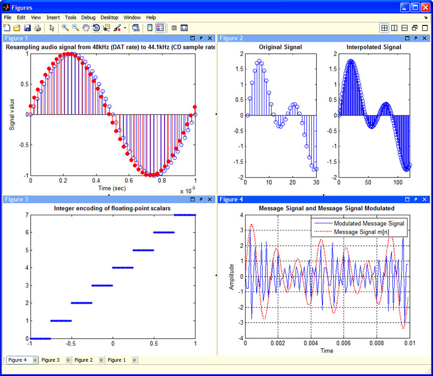Toggle the top/bottom split figure layout

(x=404, y=28)
